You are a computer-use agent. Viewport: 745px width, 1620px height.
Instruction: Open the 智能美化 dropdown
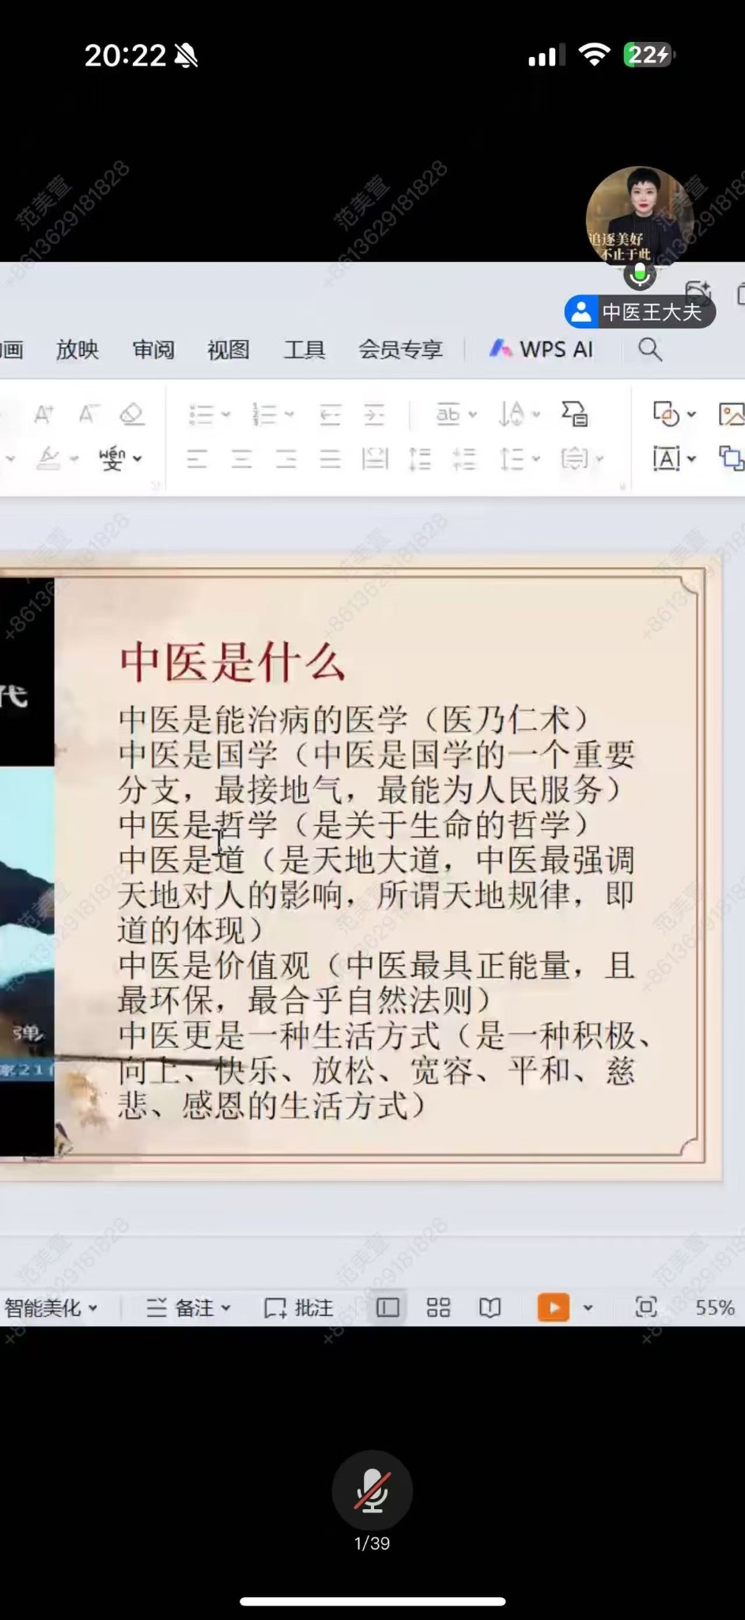click(x=51, y=1308)
